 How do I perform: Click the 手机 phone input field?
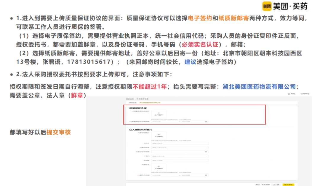[180, 156]
